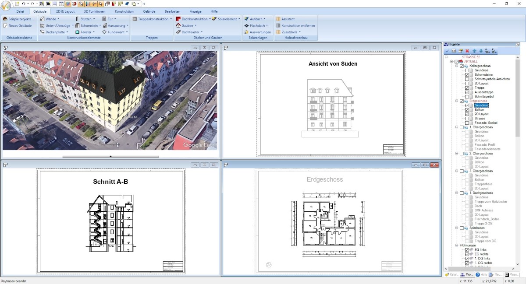This screenshot has height=284, width=526.
Task: Switch to 3D view icon in top toolbar
Action: coord(48,4)
